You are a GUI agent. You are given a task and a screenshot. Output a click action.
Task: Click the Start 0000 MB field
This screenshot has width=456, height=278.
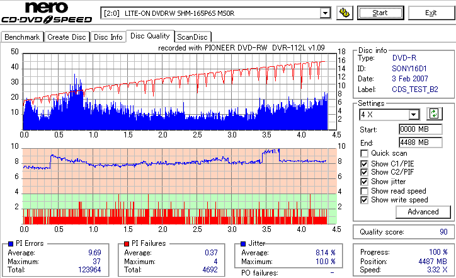click(x=421, y=129)
